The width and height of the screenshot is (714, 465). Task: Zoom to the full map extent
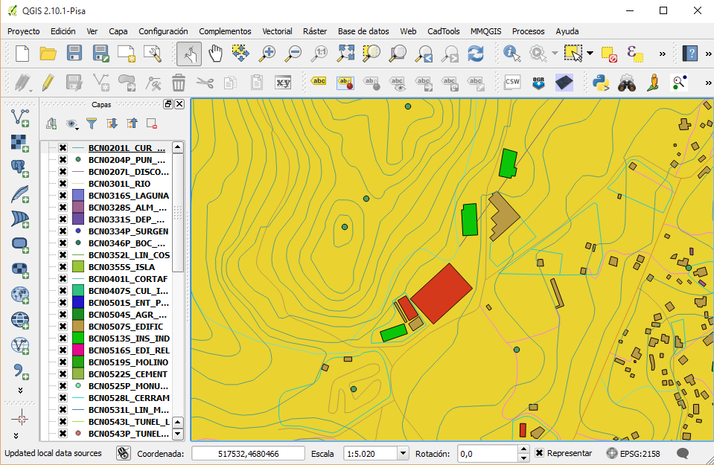345,54
